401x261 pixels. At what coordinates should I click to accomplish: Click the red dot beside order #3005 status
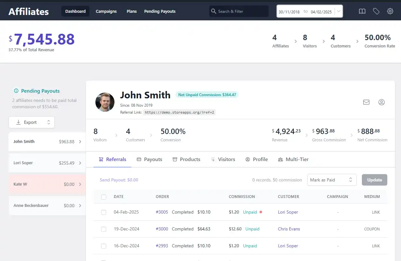tap(261, 212)
